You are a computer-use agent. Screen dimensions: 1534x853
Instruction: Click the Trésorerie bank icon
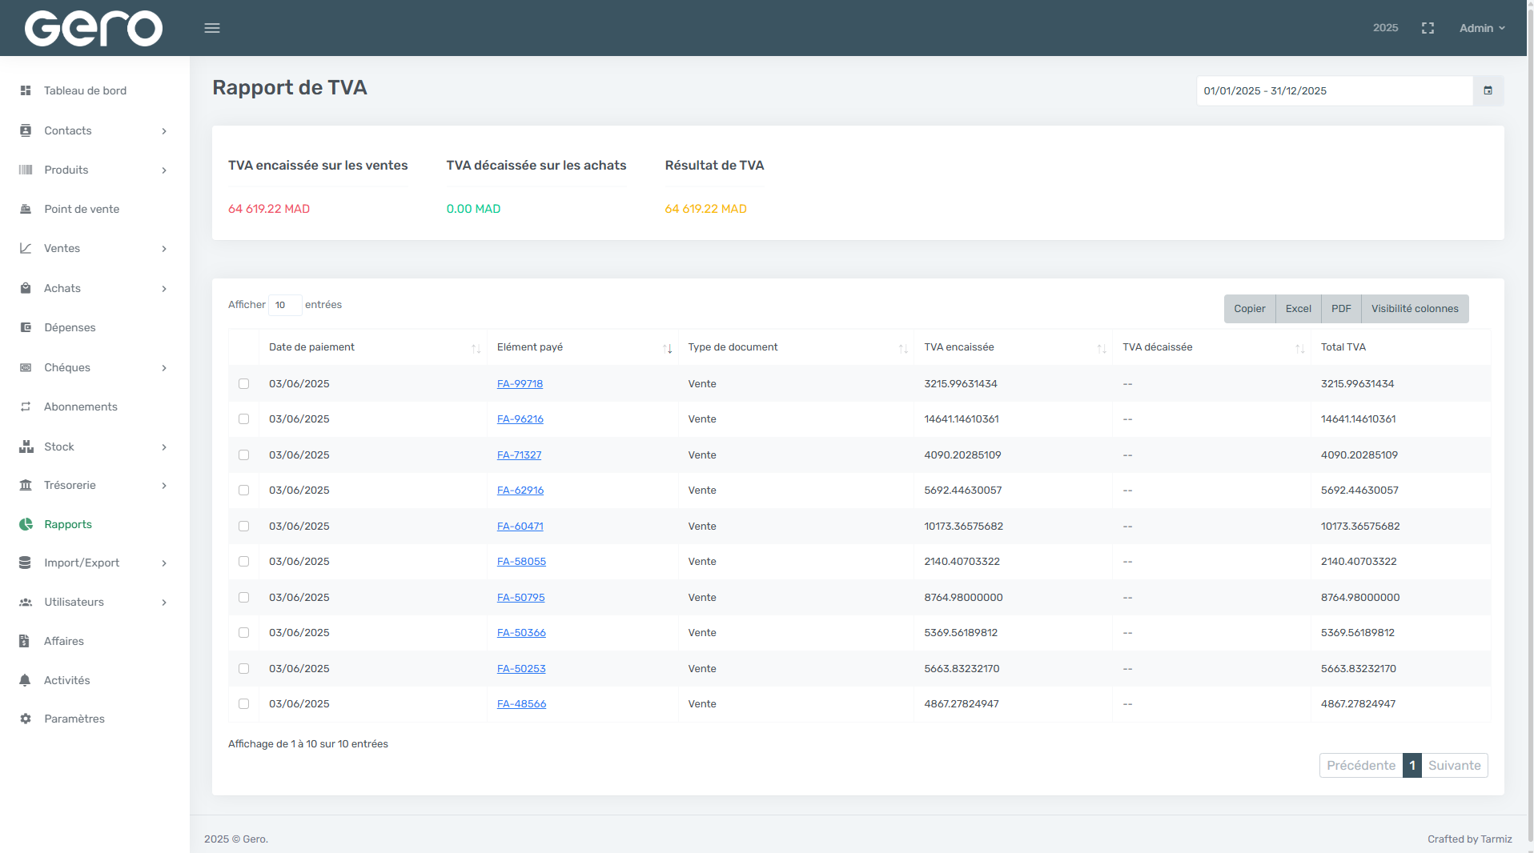[x=26, y=485]
